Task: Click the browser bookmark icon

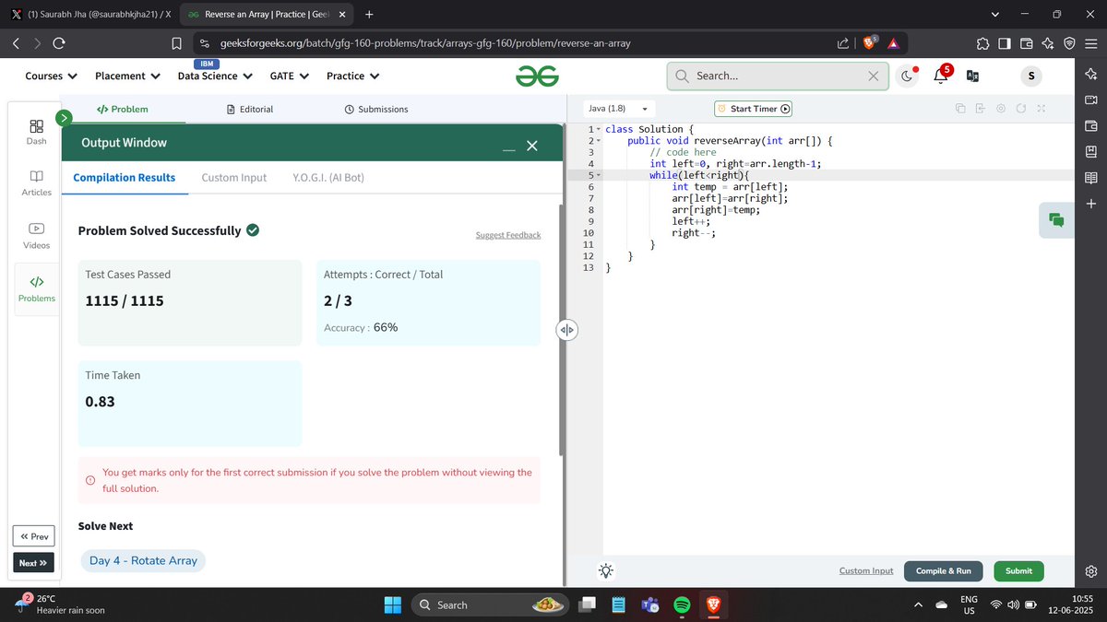Action: (x=176, y=43)
